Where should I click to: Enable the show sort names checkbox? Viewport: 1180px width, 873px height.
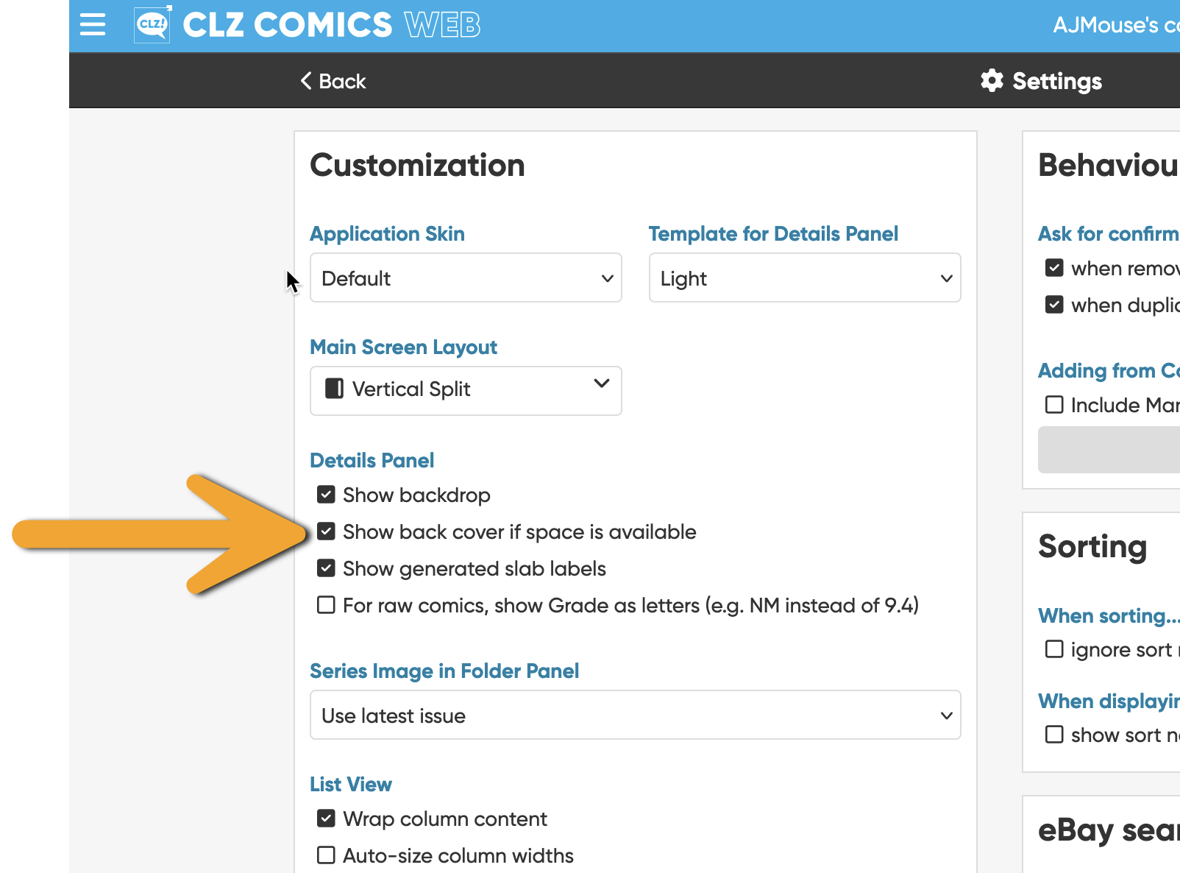tap(1054, 735)
